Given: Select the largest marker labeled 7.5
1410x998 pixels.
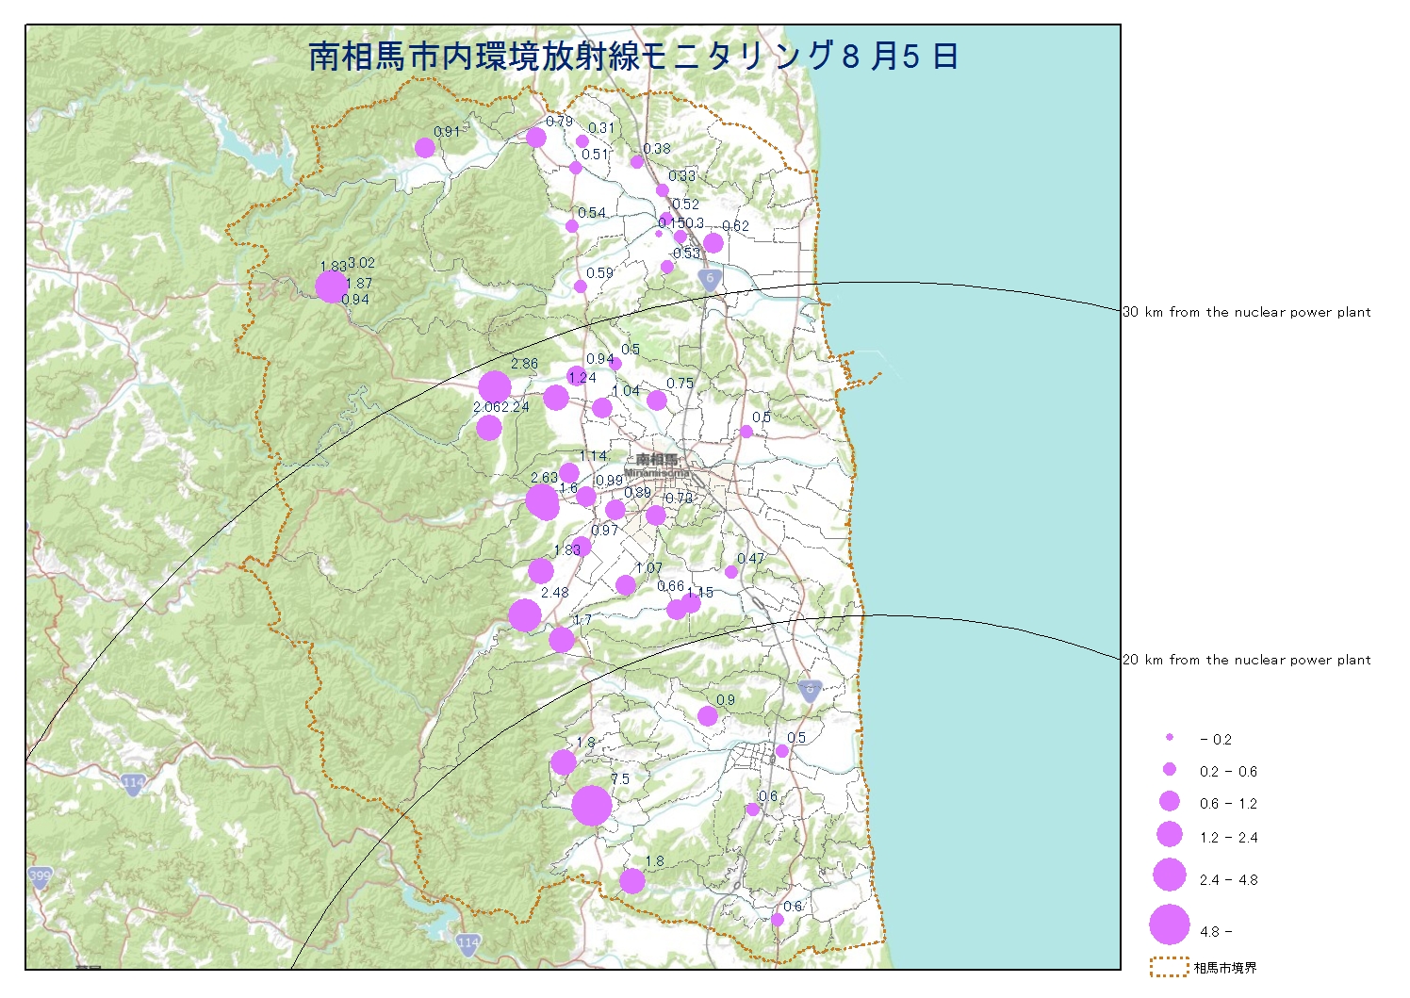Looking at the screenshot, I should click(x=592, y=806).
